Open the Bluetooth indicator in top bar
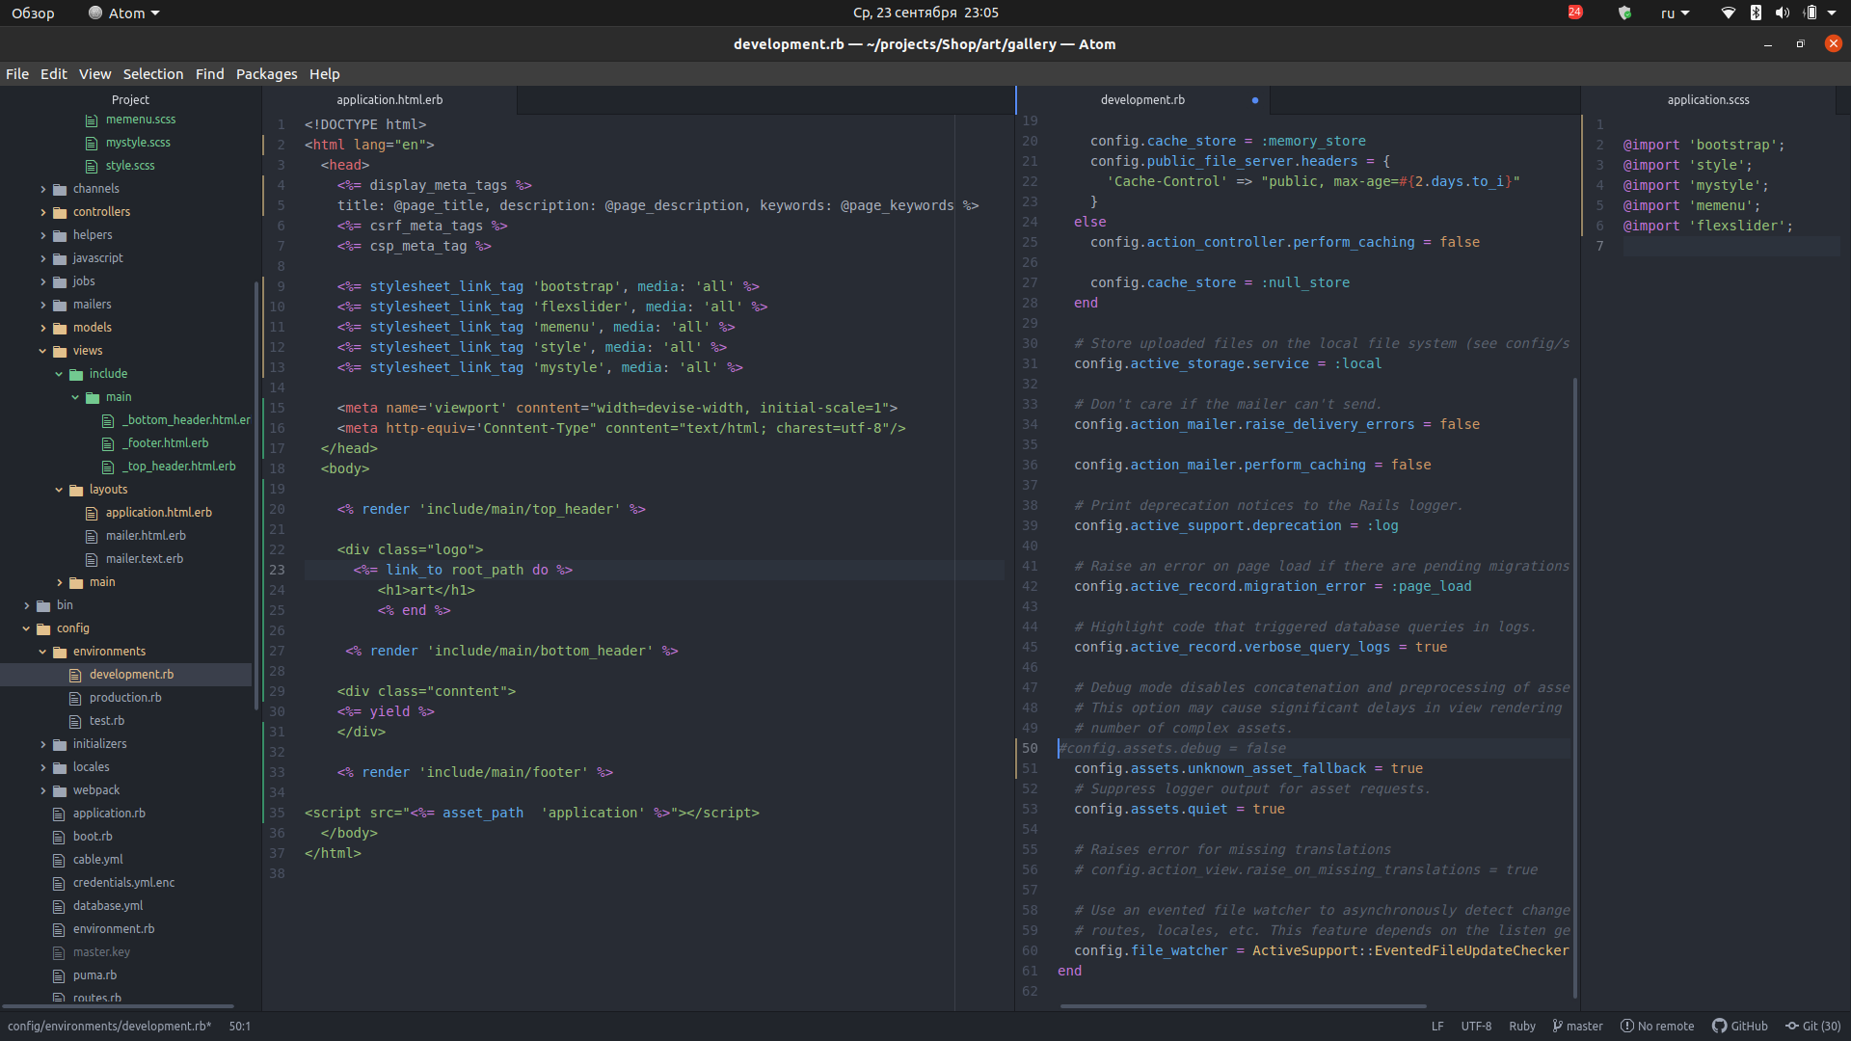Screen dimensions: 1851x1041 pyautogui.click(x=1756, y=13)
